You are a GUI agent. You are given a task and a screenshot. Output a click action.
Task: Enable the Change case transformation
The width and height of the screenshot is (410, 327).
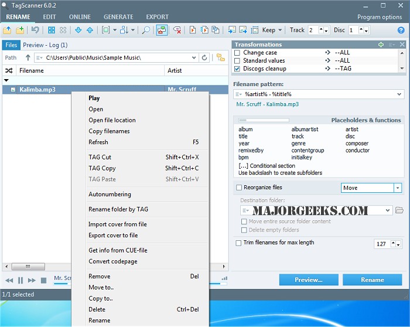237,53
